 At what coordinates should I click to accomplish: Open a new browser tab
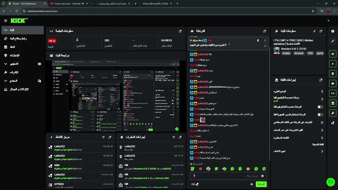pyautogui.click(x=177, y=4)
